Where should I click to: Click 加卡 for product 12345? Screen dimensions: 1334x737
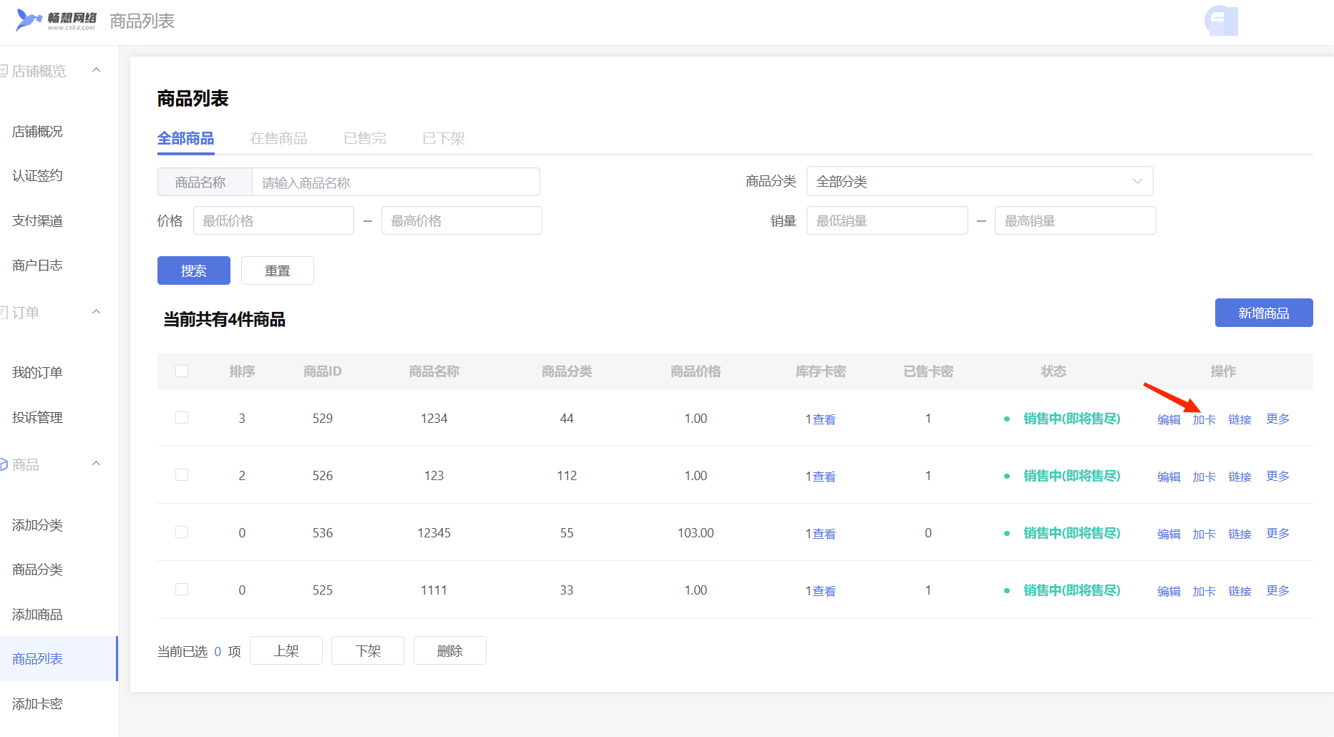1204,534
